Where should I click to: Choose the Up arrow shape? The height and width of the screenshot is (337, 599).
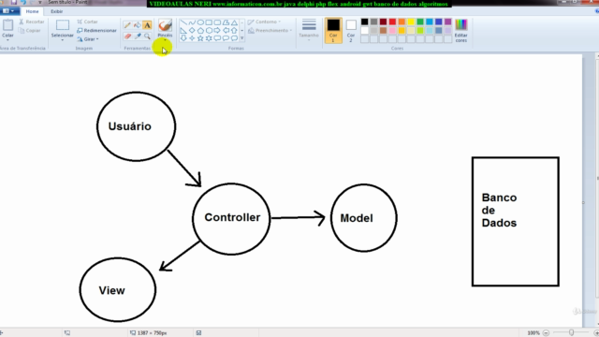pyautogui.click(x=234, y=30)
